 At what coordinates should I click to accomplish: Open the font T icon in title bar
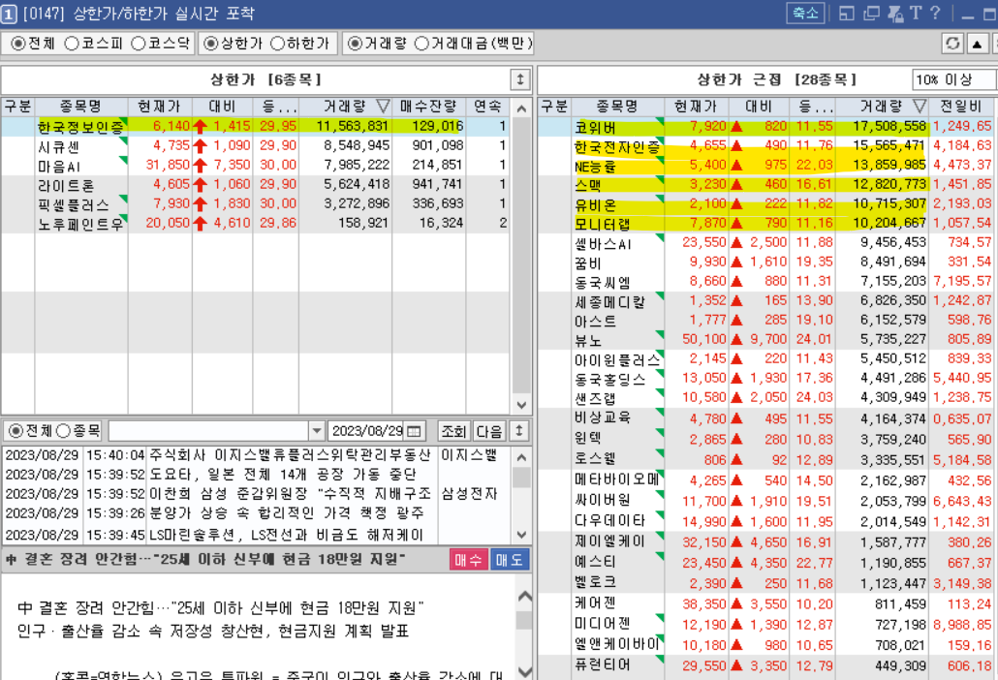coord(916,14)
